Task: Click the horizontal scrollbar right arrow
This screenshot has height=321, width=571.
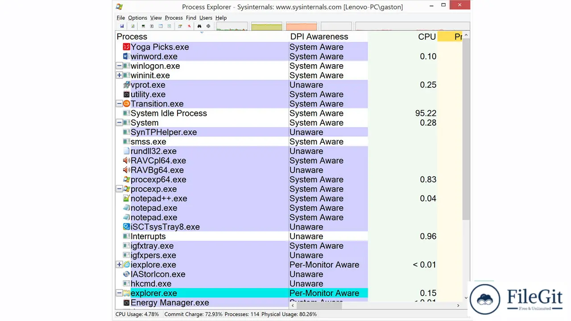Action: coord(458,305)
